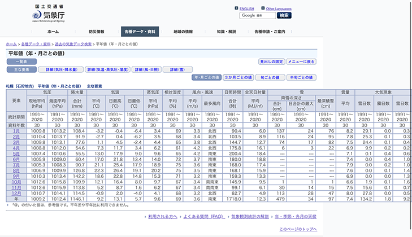This screenshot has width=412, height=237.
Task: Select the 詳細(気圧・降水量) button
Action: click(60, 69)
